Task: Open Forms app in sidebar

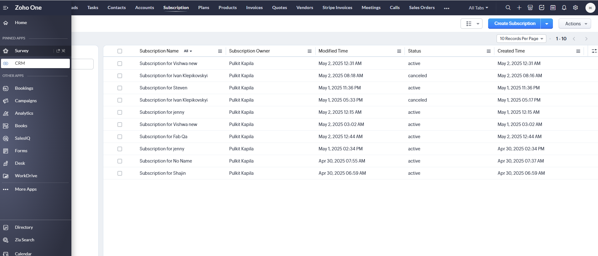Action: [21, 151]
